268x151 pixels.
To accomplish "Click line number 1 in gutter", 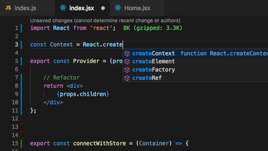I will tap(17, 28).
